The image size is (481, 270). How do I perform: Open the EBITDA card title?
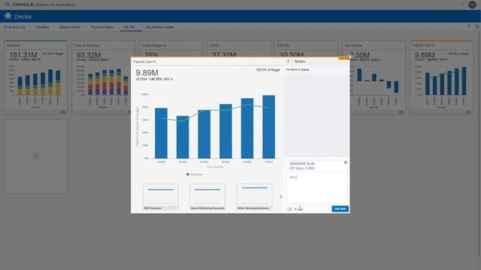tap(283, 45)
